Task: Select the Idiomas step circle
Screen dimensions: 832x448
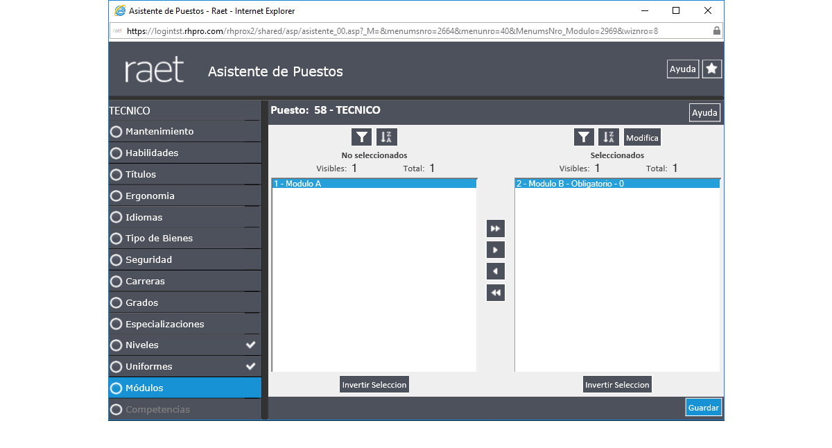Action: tap(116, 217)
